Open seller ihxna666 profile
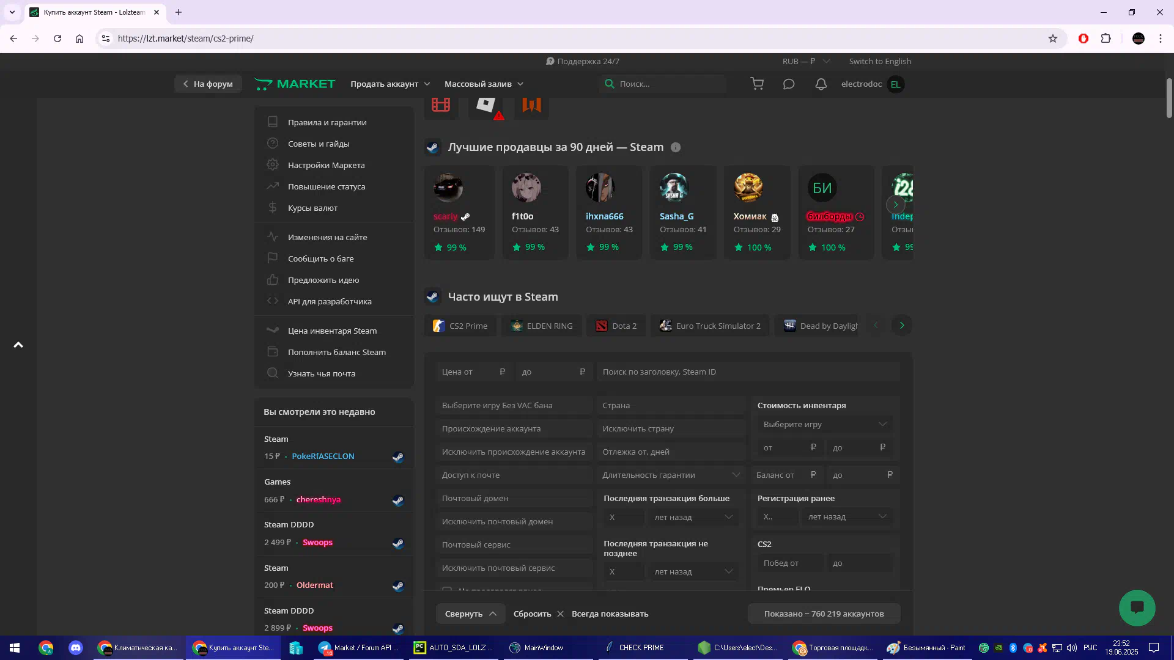 point(604,216)
